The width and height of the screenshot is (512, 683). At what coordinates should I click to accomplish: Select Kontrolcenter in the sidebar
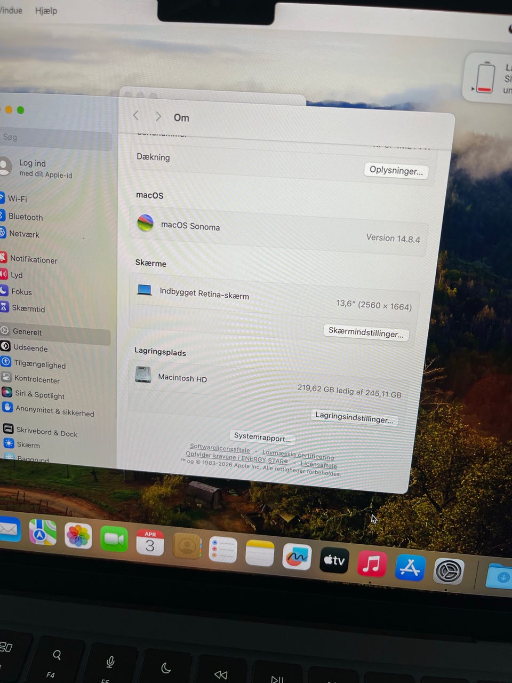31,379
